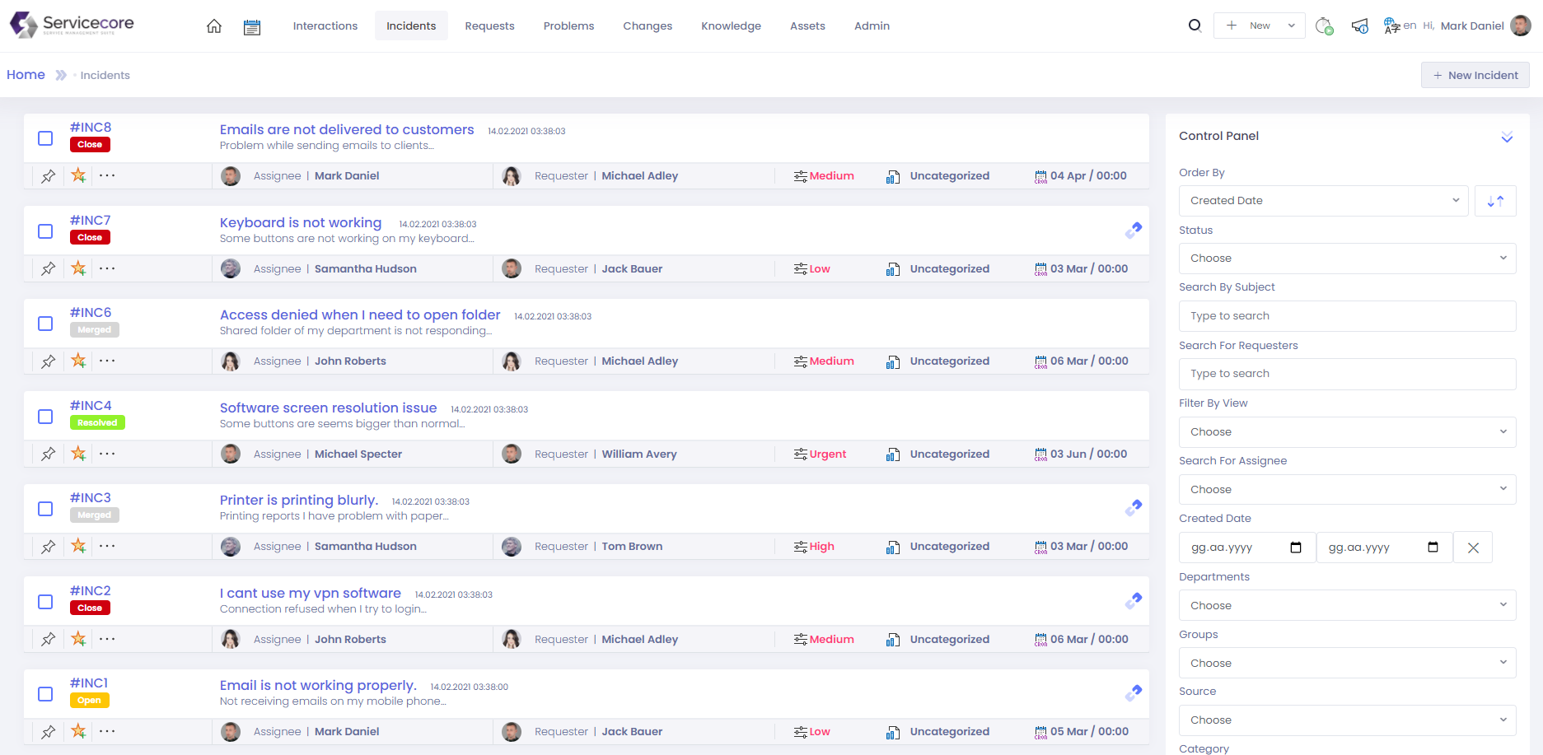
Task: Check the box for incident INC4
Action: (x=45, y=417)
